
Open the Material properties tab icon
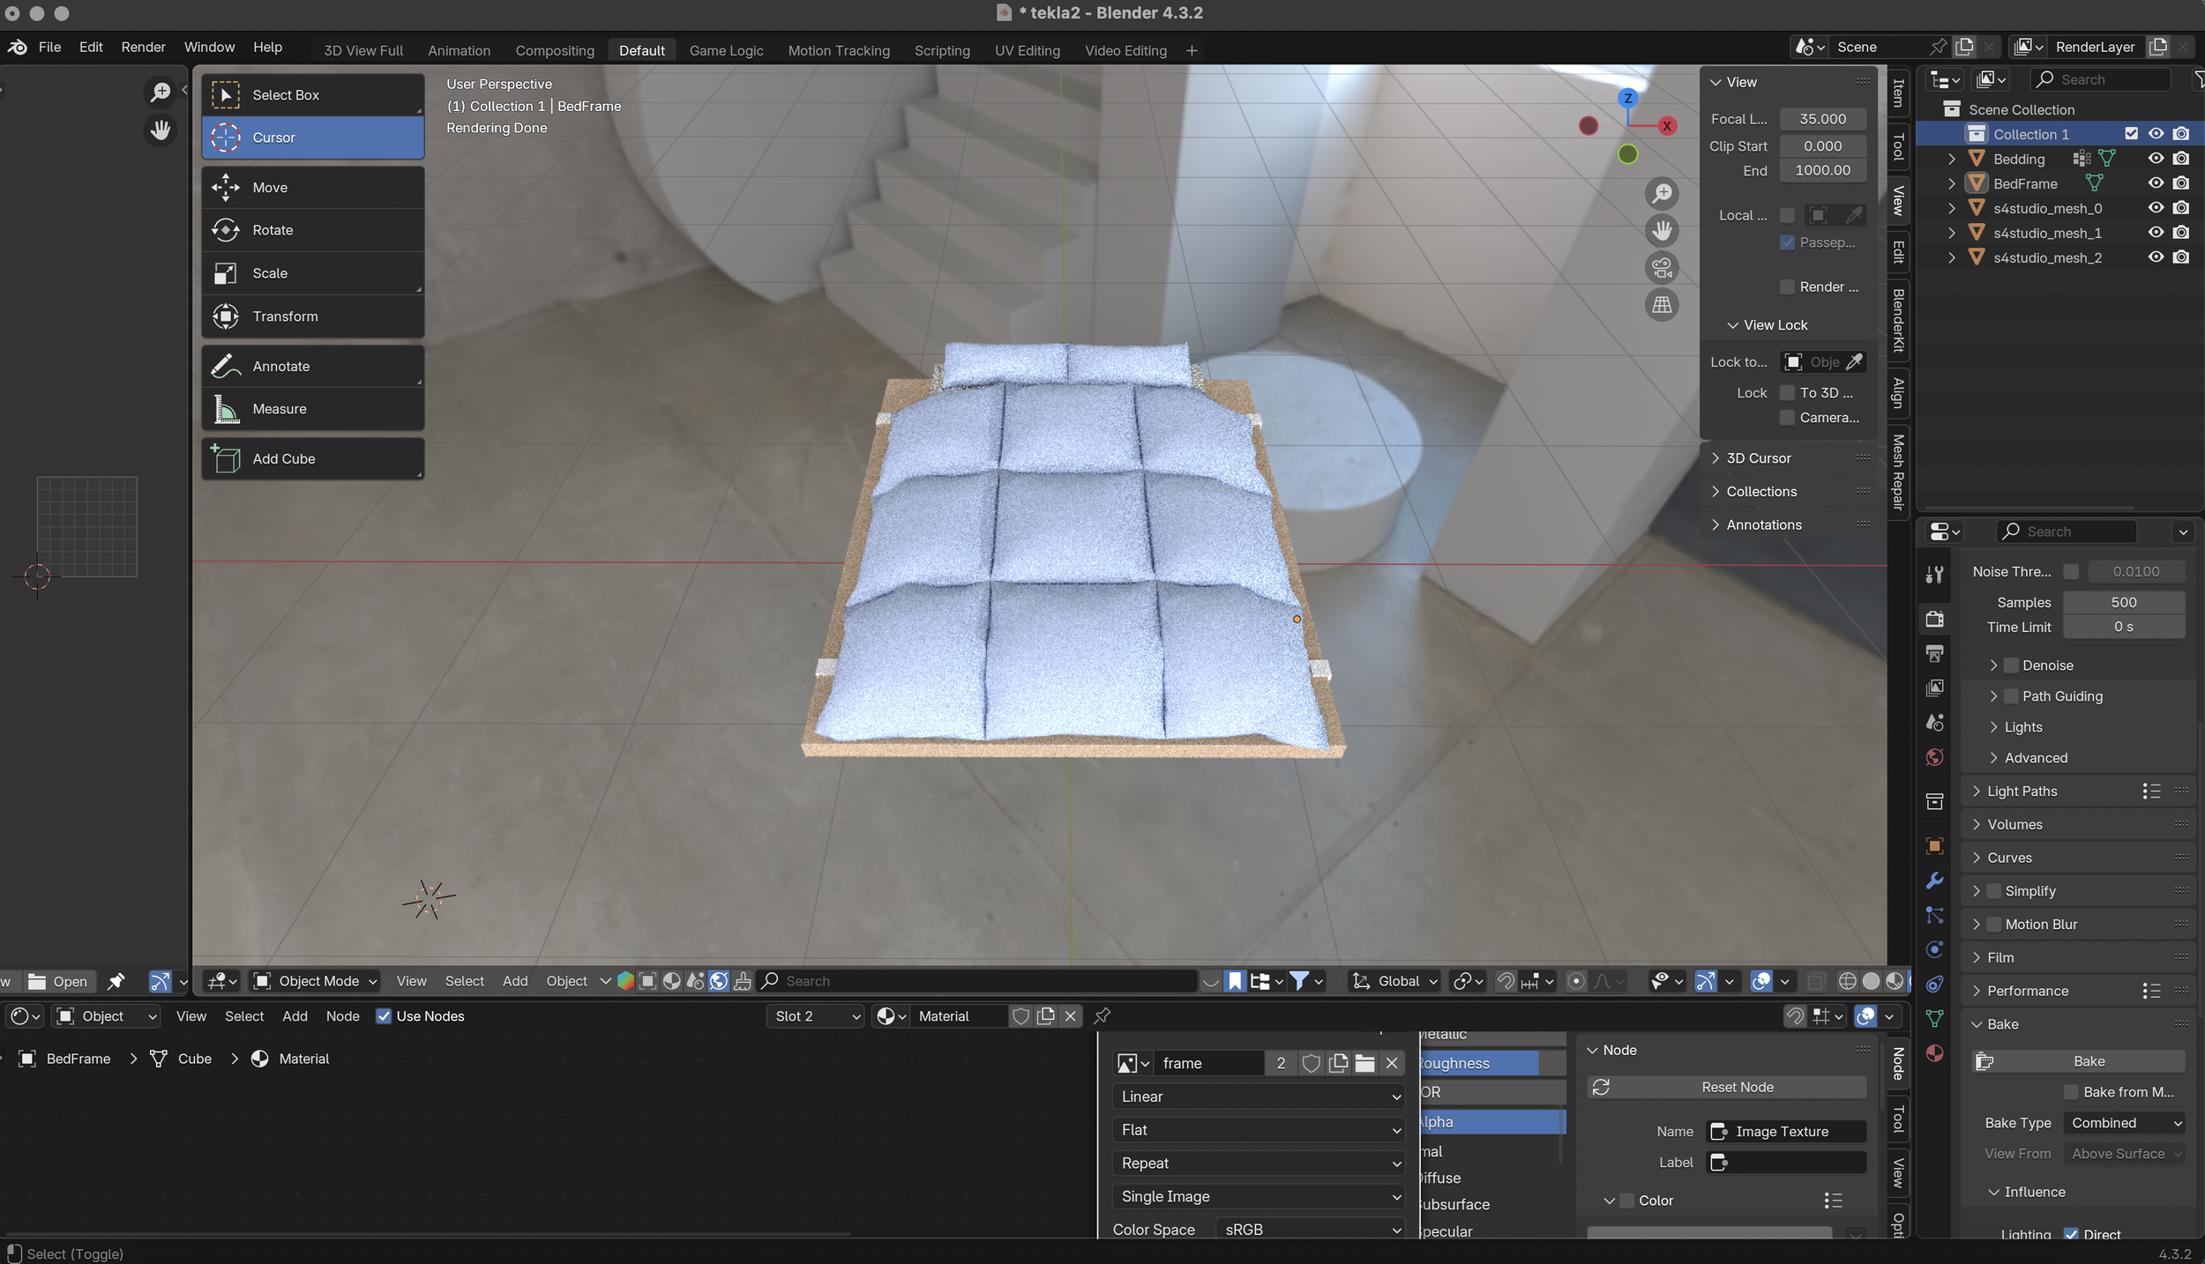click(1934, 1053)
